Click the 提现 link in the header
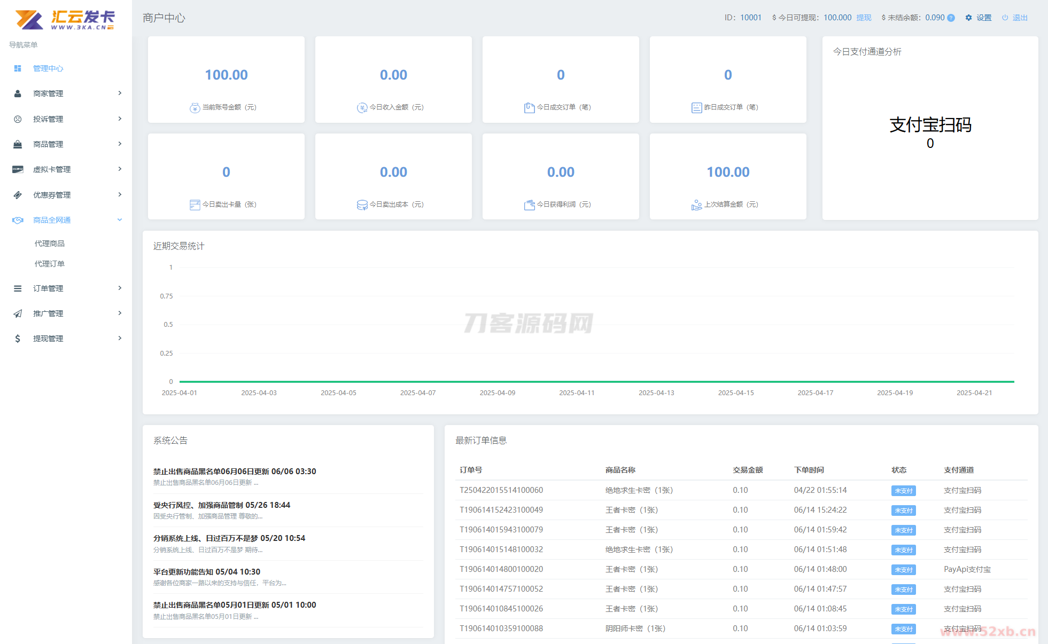 [864, 18]
